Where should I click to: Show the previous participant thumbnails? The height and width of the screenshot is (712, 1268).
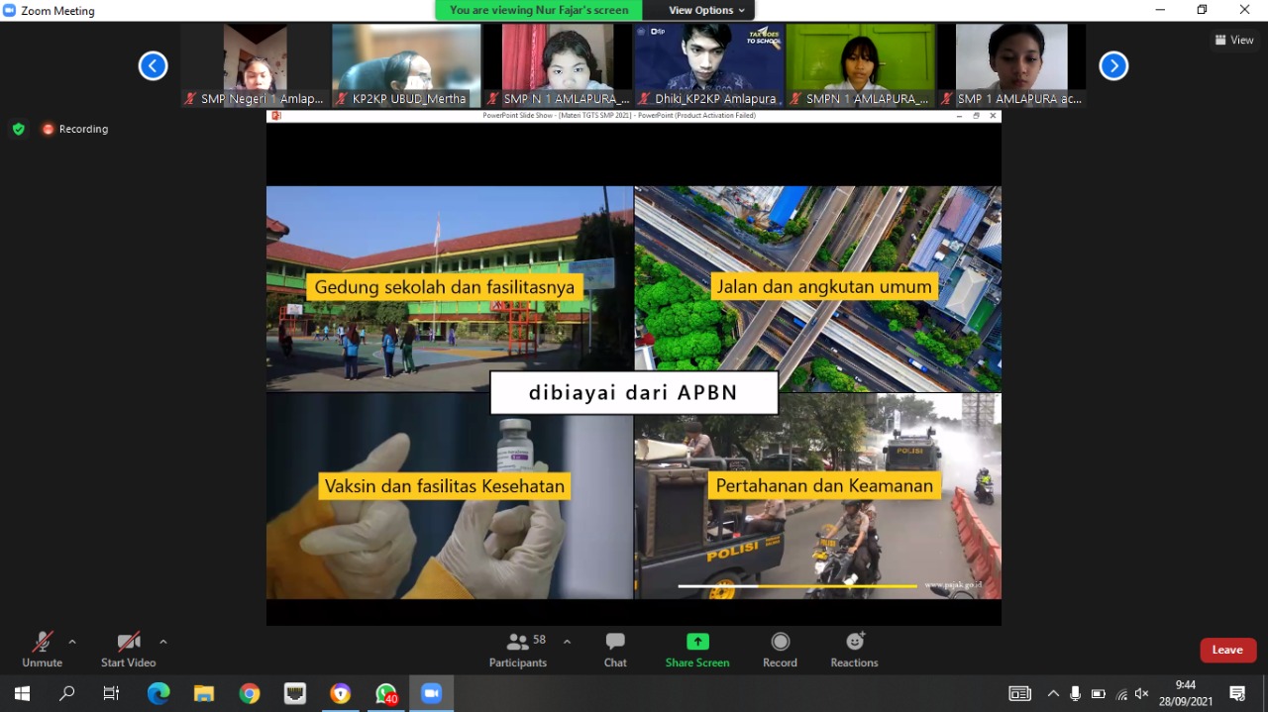coord(153,66)
